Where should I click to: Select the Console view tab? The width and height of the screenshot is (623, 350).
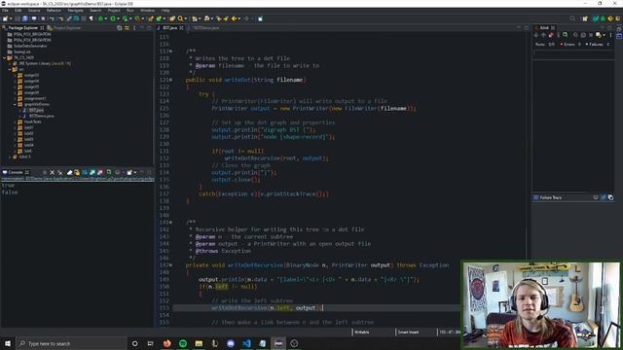click(x=16, y=172)
